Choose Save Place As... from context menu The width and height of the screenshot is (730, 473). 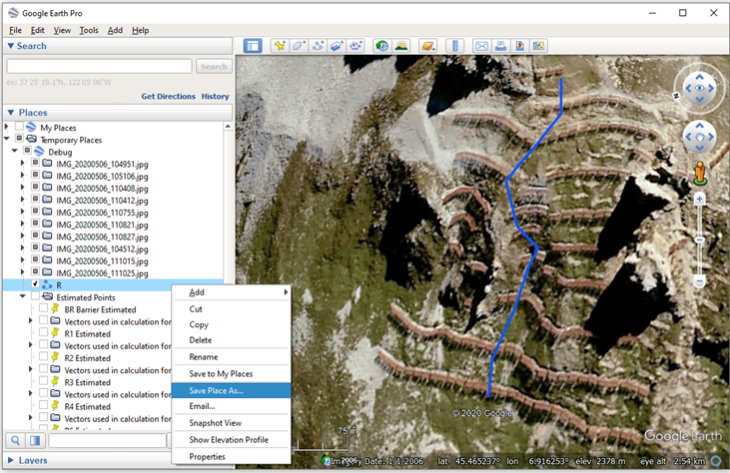[232, 391]
